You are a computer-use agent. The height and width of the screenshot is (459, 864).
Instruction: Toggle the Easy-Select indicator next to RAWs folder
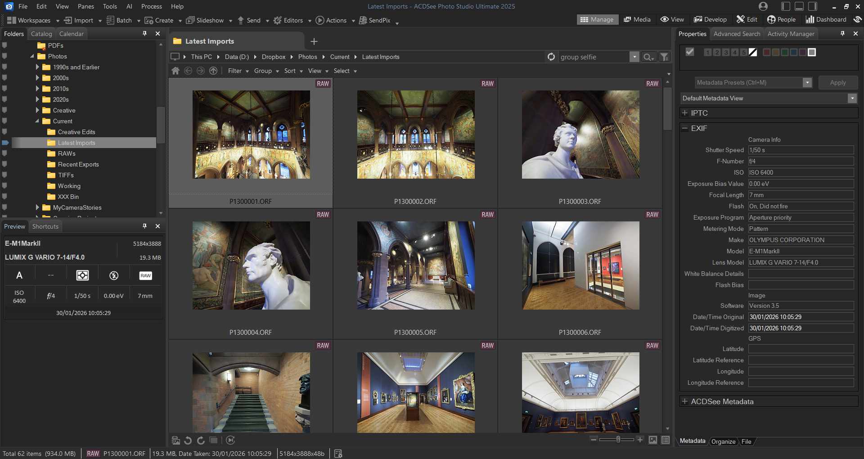[4, 153]
